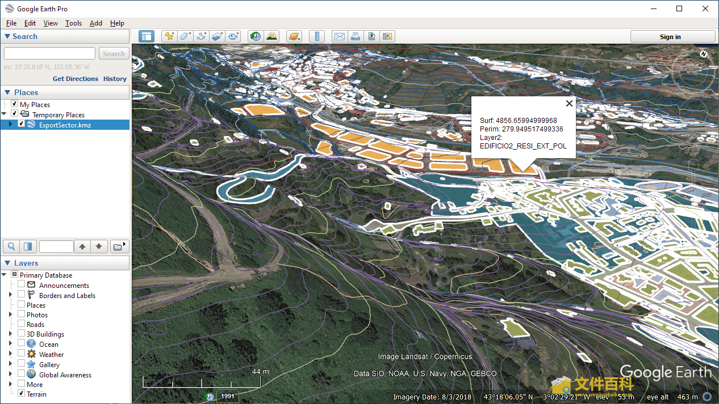The width and height of the screenshot is (719, 404).
Task: Expand the ExportSector.kmz tree node
Action: (x=11, y=125)
